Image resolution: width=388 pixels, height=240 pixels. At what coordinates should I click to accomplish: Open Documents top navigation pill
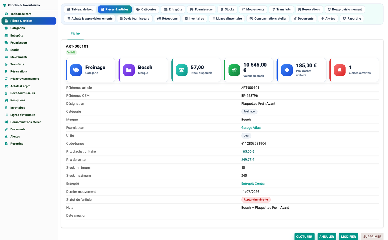(x=304, y=18)
